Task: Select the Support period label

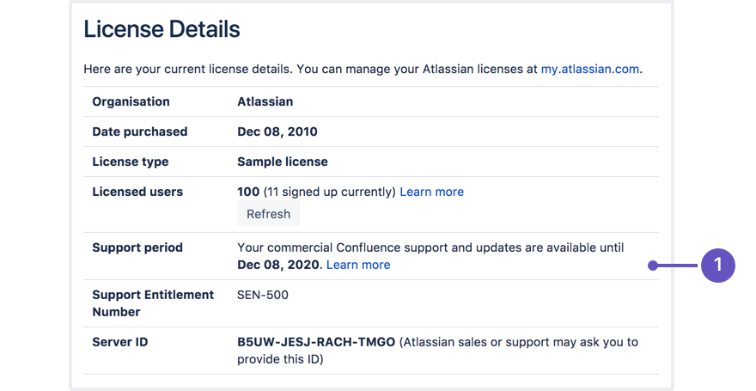Action: pyautogui.click(x=137, y=247)
